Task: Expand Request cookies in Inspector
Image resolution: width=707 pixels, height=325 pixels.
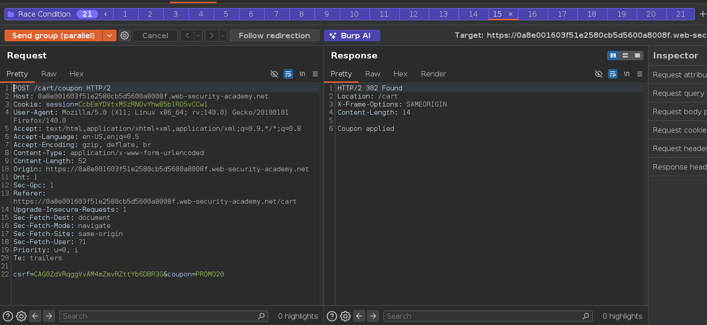Action: 678,130
